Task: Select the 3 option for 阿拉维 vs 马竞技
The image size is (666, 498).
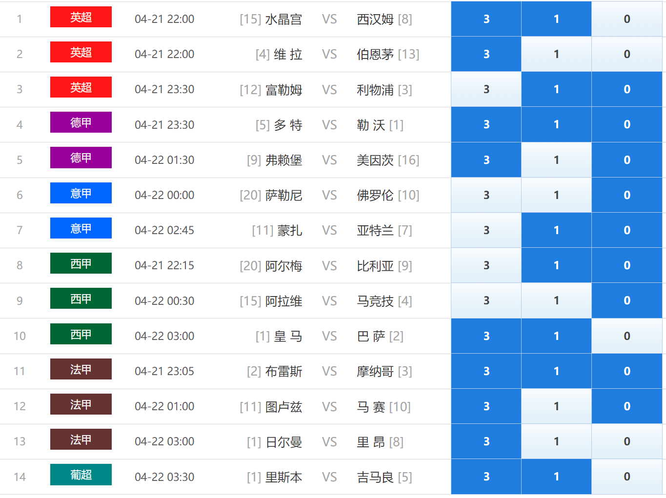Action: [486, 300]
